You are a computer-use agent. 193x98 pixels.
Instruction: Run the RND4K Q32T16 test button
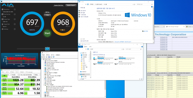pos(4,89)
